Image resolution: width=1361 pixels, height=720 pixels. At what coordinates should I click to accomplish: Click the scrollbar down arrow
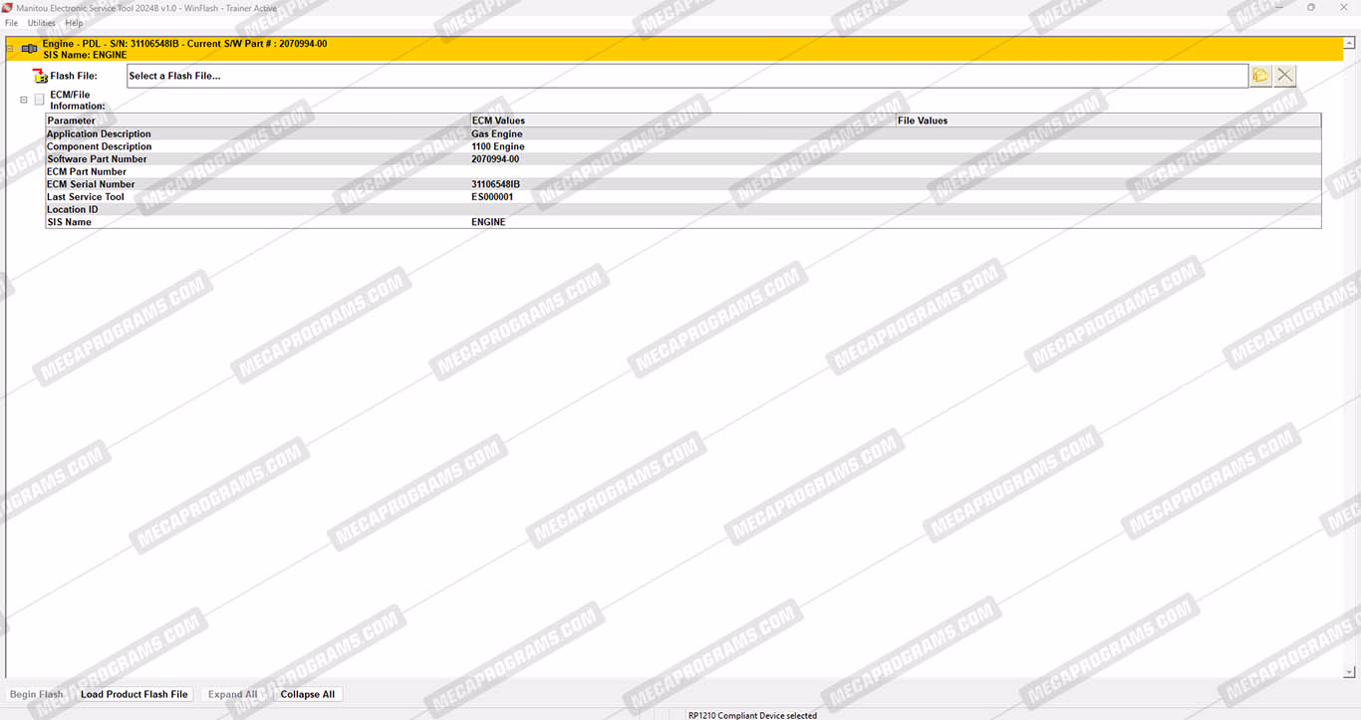(x=1350, y=672)
